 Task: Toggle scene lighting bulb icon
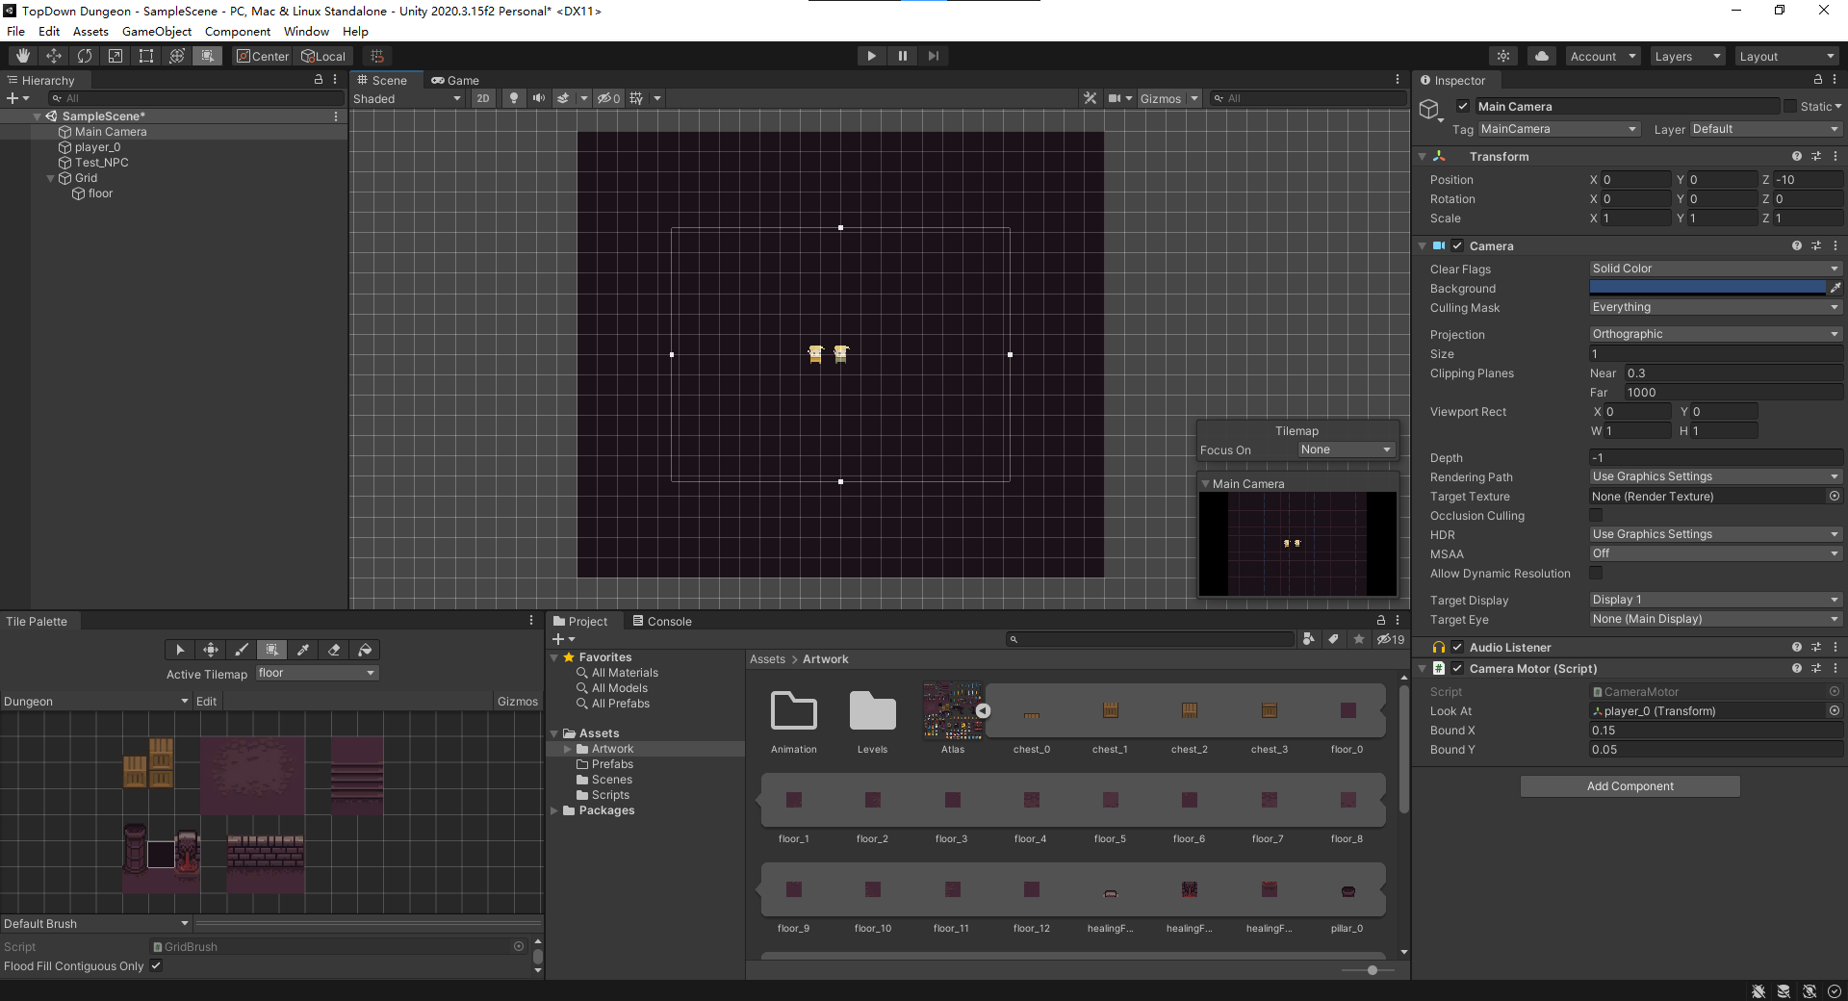coord(514,98)
